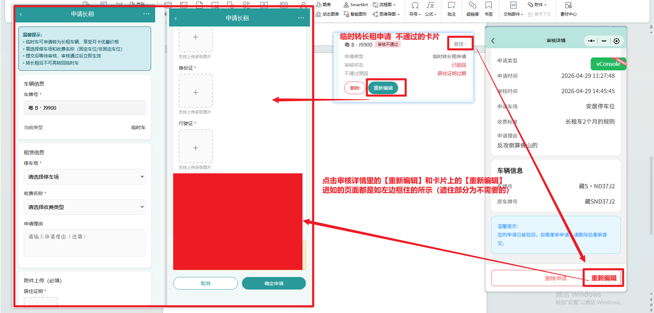
Task: Open 符号 symbol dropdown
Action: pos(415,9)
